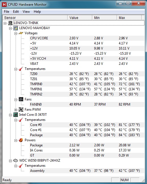Select the TZ01 temperature row
147x184 pixels.
[x=87, y=79]
